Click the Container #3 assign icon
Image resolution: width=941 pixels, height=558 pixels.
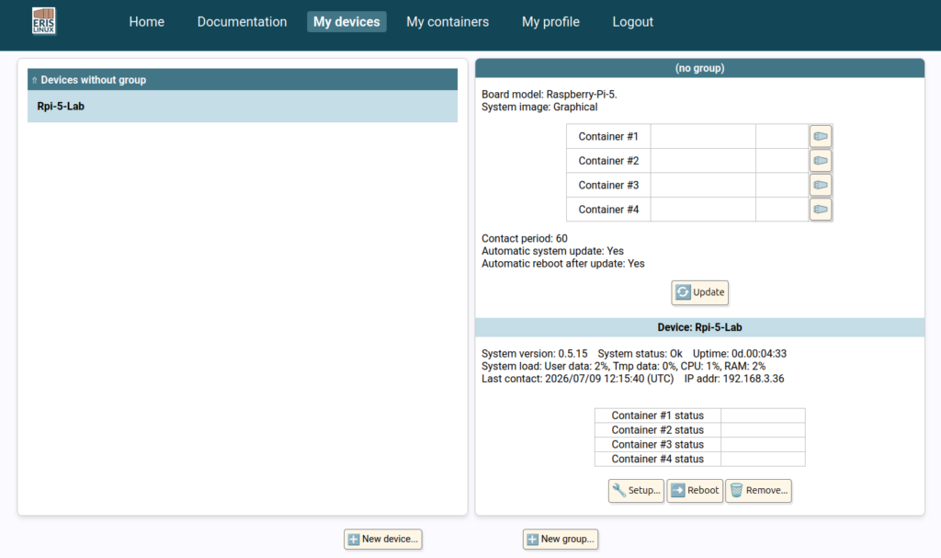click(x=820, y=185)
